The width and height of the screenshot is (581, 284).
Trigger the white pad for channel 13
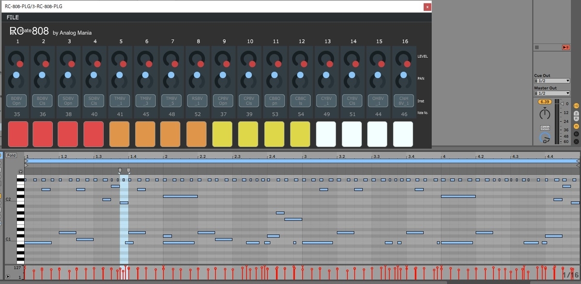326,134
